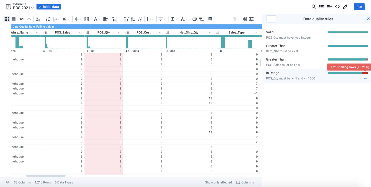The image size is (371, 187).
Task: Switch to the column list view icon
Action: [14, 19]
